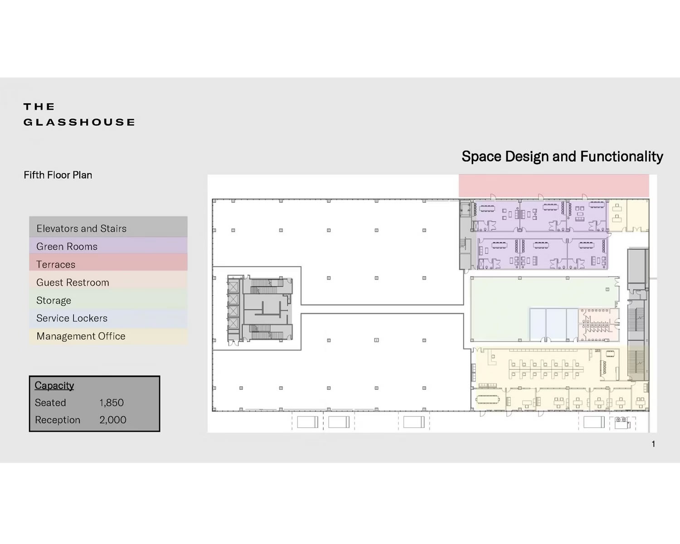Open the Fifth Floor Plan label
The height and width of the screenshot is (544, 680).
click(58, 175)
